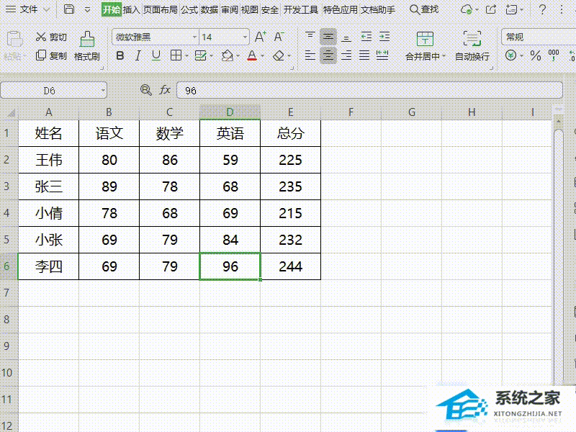
Task: Click the eraser clear-format icon
Action: [x=279, y=55]
